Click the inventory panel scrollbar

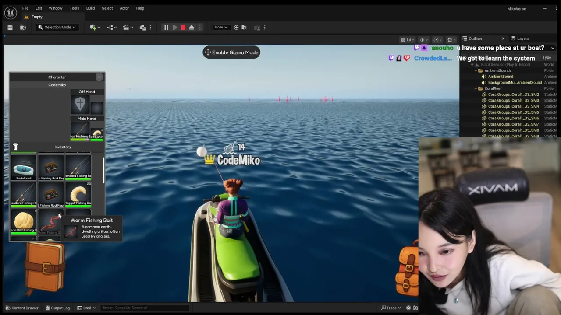coord(103,171)
